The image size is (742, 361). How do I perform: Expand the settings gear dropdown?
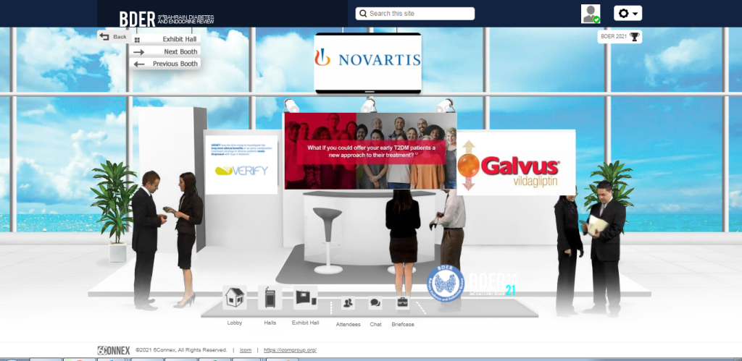628,14
